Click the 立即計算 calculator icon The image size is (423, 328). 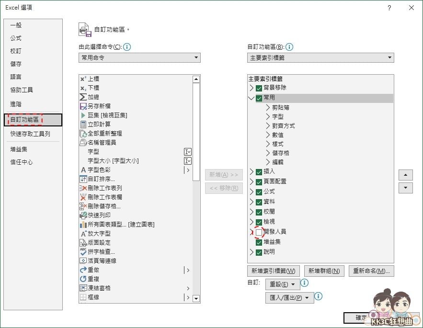tap(83, 124)
